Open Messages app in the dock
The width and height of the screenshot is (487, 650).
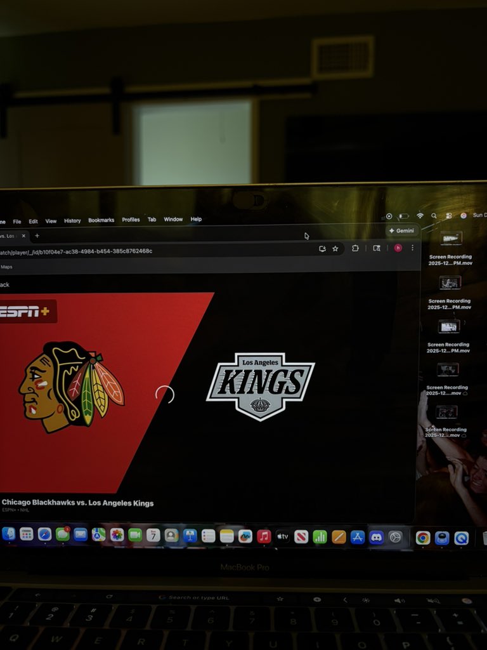tap(63, 534)
